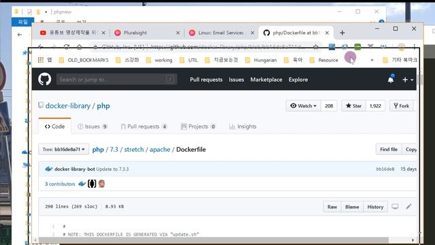Open OLD_BOOKMARKS bookmark folder
The image size is (435, 245).
click(84, 60)
